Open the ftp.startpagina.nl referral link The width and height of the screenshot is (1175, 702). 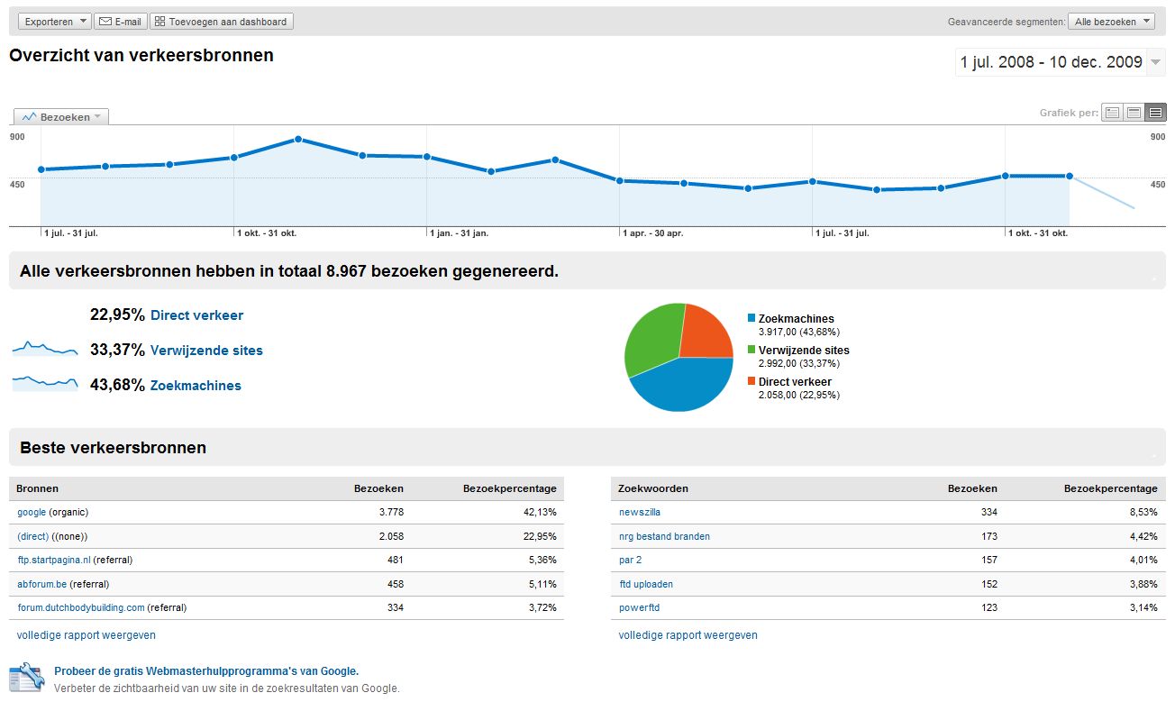54,560
